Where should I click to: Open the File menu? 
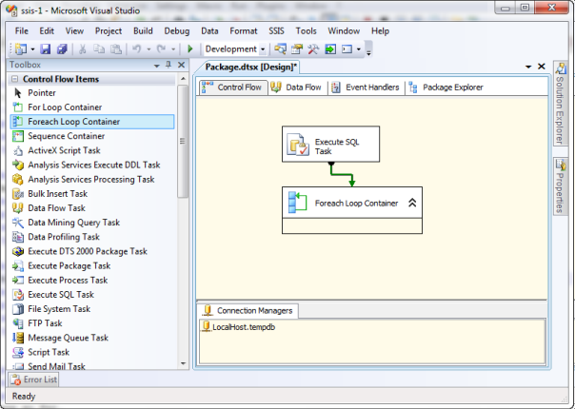(22, 31)
